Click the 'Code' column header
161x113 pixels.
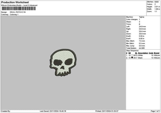(151, 53)
